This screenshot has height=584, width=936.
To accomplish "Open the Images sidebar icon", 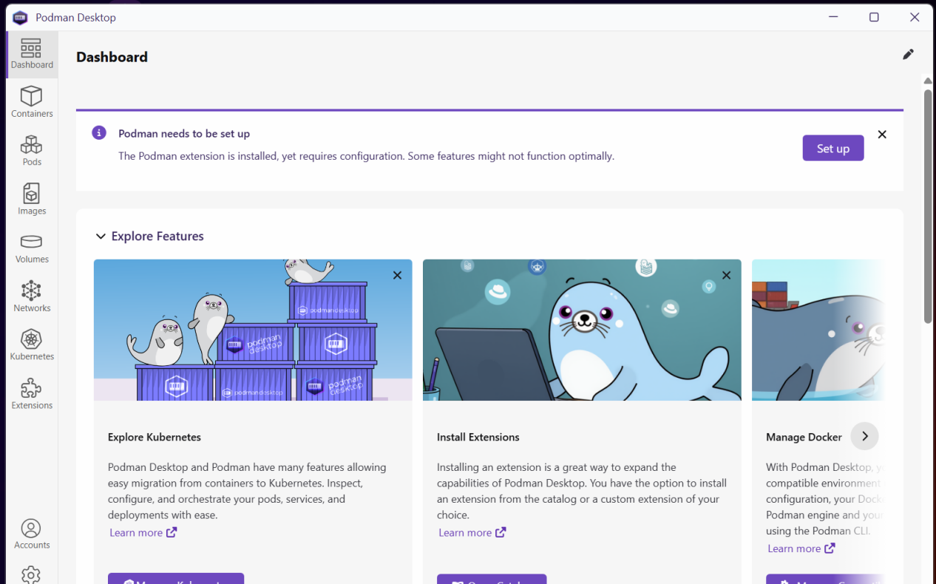I will pyautogui.click(x=32, y=199).
